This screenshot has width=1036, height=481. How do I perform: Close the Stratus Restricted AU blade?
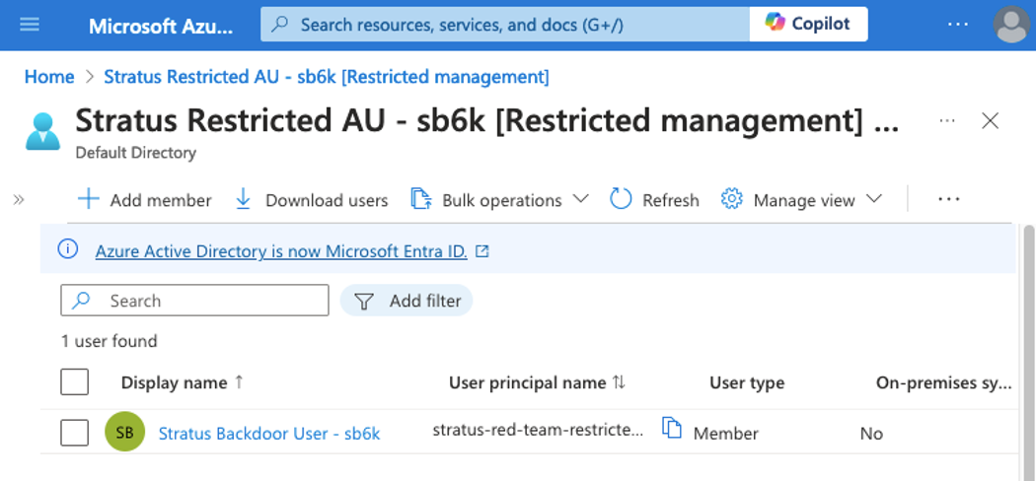coord(990,121)
